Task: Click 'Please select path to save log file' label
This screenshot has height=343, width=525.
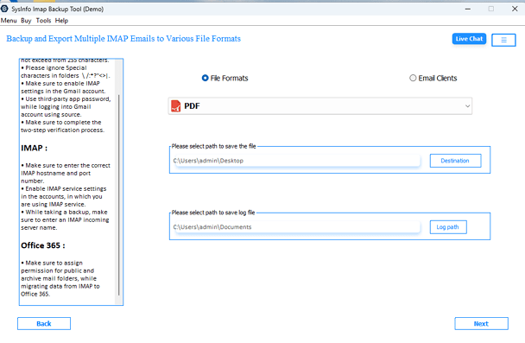Action: tap(213, 213)
